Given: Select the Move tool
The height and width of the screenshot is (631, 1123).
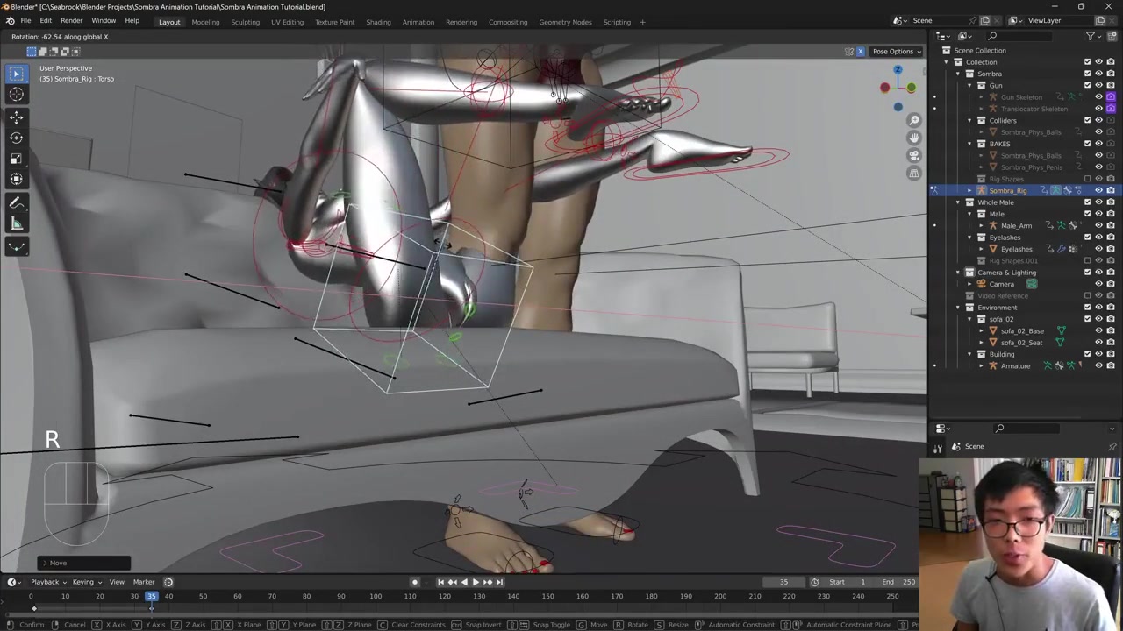Looking at the screenshot, I should [16, 117].
